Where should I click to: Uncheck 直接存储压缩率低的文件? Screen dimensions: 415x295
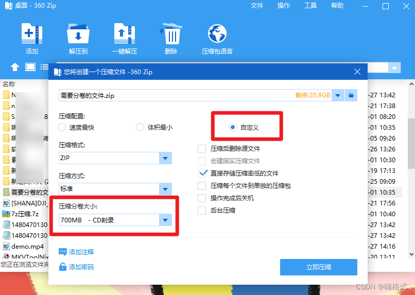pos(202,173)
